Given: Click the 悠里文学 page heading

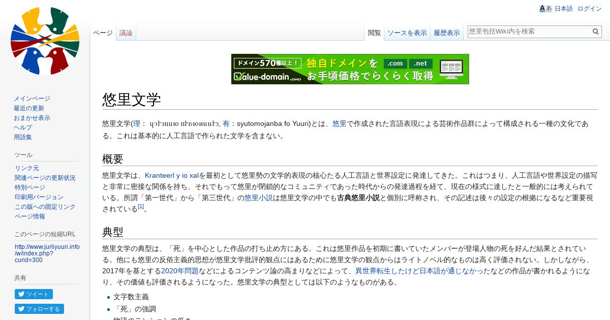Looking at the screenshot, I should [132, 100].
